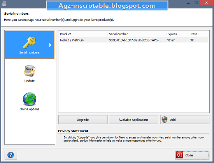
Task: Sort by State column header
Action: (198, 34)
